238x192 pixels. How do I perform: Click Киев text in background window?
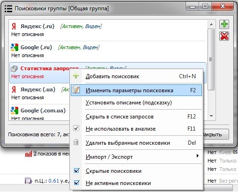pos(225,152)
